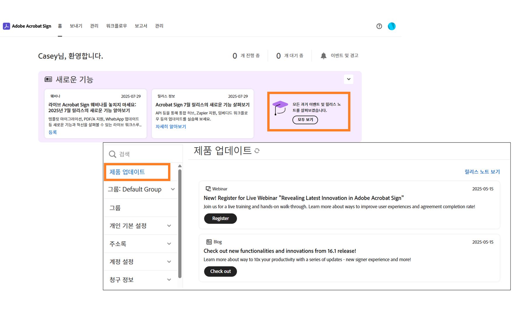Screen dimensions: 517x321
Task: Click the graduation cap icon
Action: tap(280, 108)
